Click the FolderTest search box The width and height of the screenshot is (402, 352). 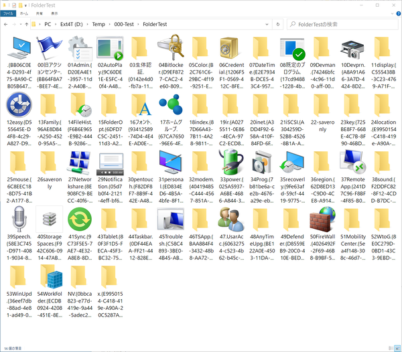pyautogui.click(x=342, y=24)
